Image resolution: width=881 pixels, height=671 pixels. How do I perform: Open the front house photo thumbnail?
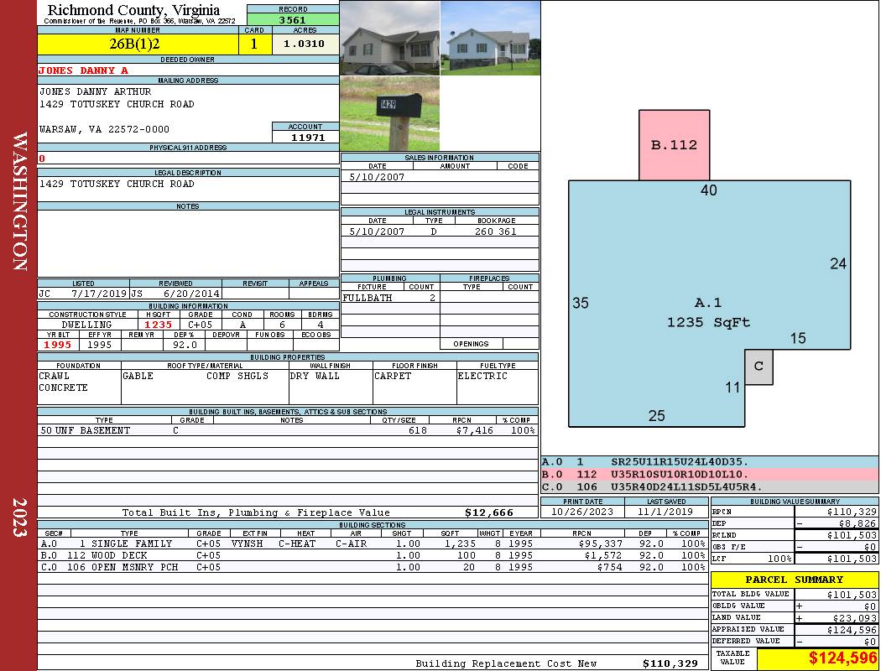point(390,39)
